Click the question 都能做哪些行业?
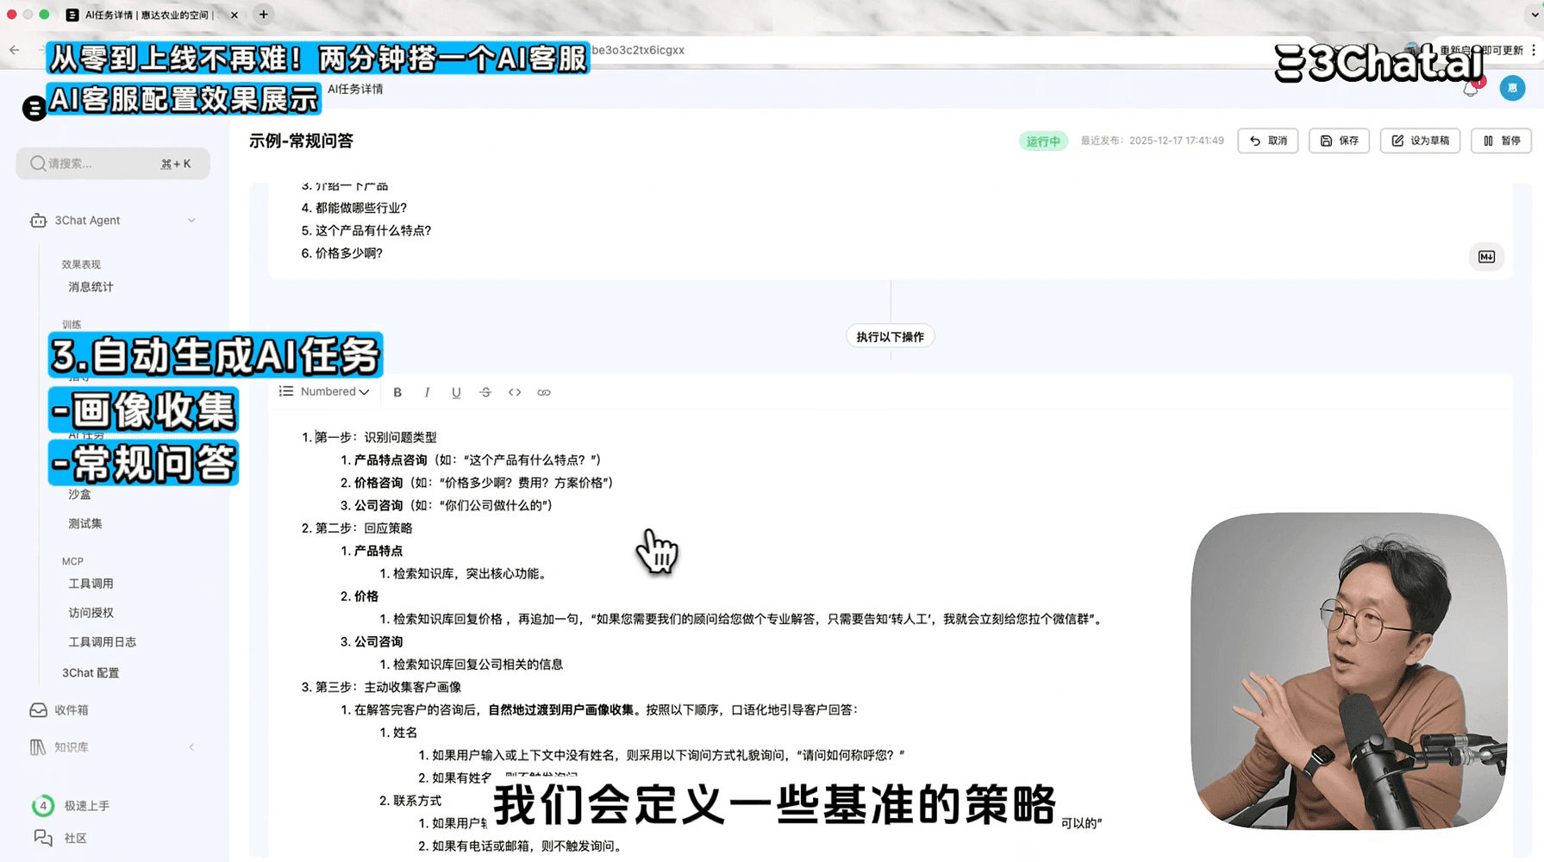 tap(361, 208)
